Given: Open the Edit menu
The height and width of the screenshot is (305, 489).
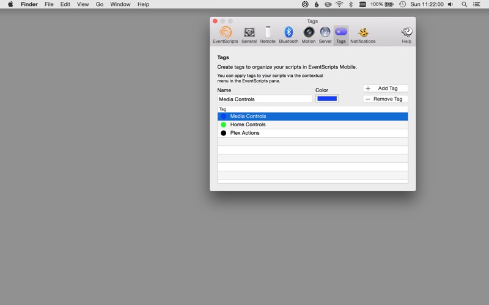Looking at the screenshot, I should 65,4.
